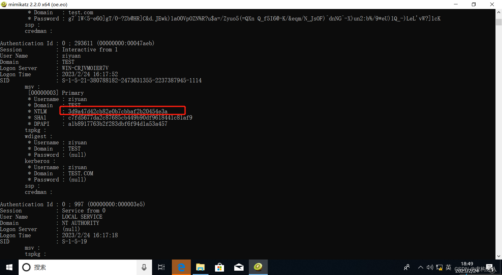Open network status icon in tray

[x=439, y=267]
